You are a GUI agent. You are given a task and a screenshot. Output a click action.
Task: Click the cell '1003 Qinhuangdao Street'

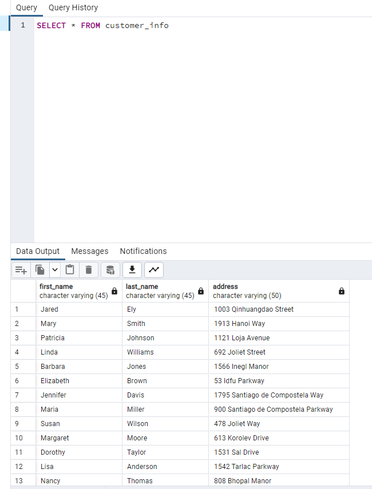(x=279, y=309)
